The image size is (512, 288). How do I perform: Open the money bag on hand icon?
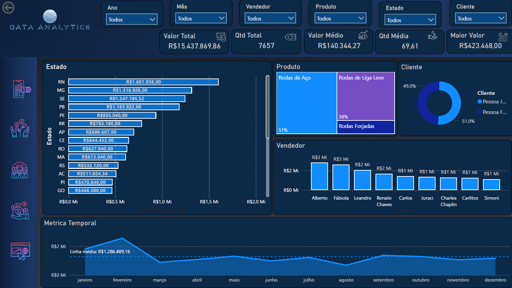coord(20,211)
